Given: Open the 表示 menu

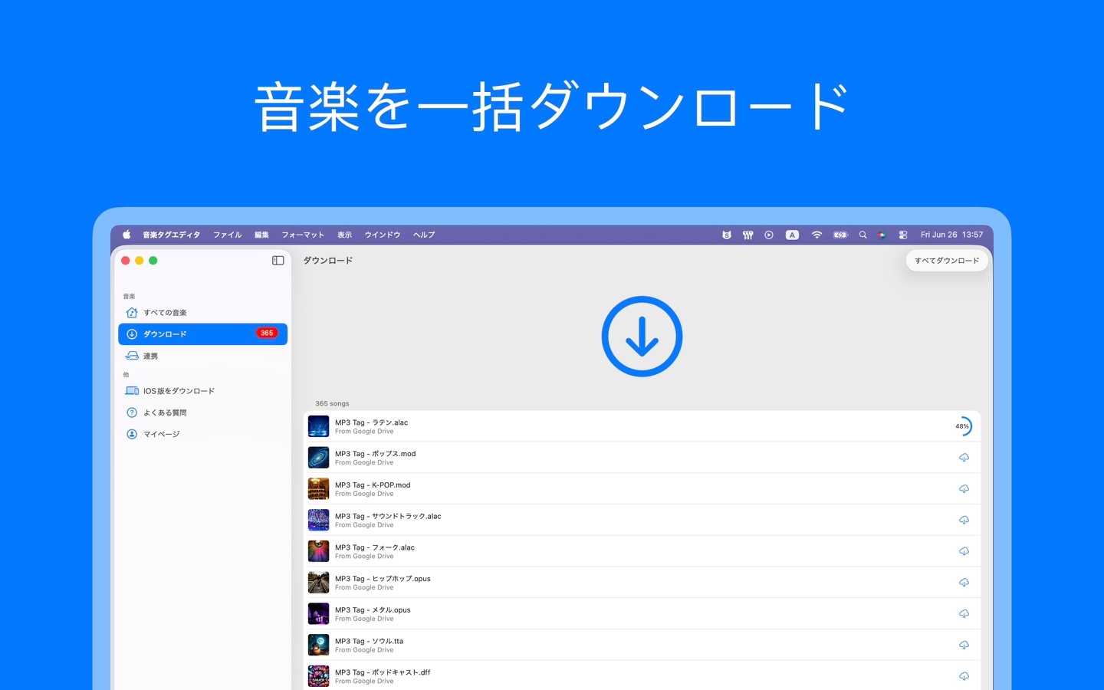Looking at the screenshot, I should coord(345,235).
